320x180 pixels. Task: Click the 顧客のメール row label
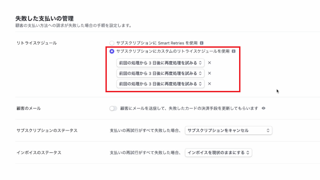pos(29,108)
